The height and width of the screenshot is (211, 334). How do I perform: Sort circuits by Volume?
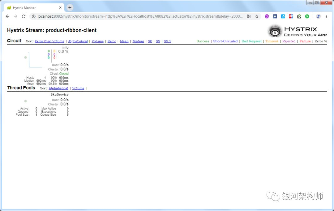click(97, 41)
